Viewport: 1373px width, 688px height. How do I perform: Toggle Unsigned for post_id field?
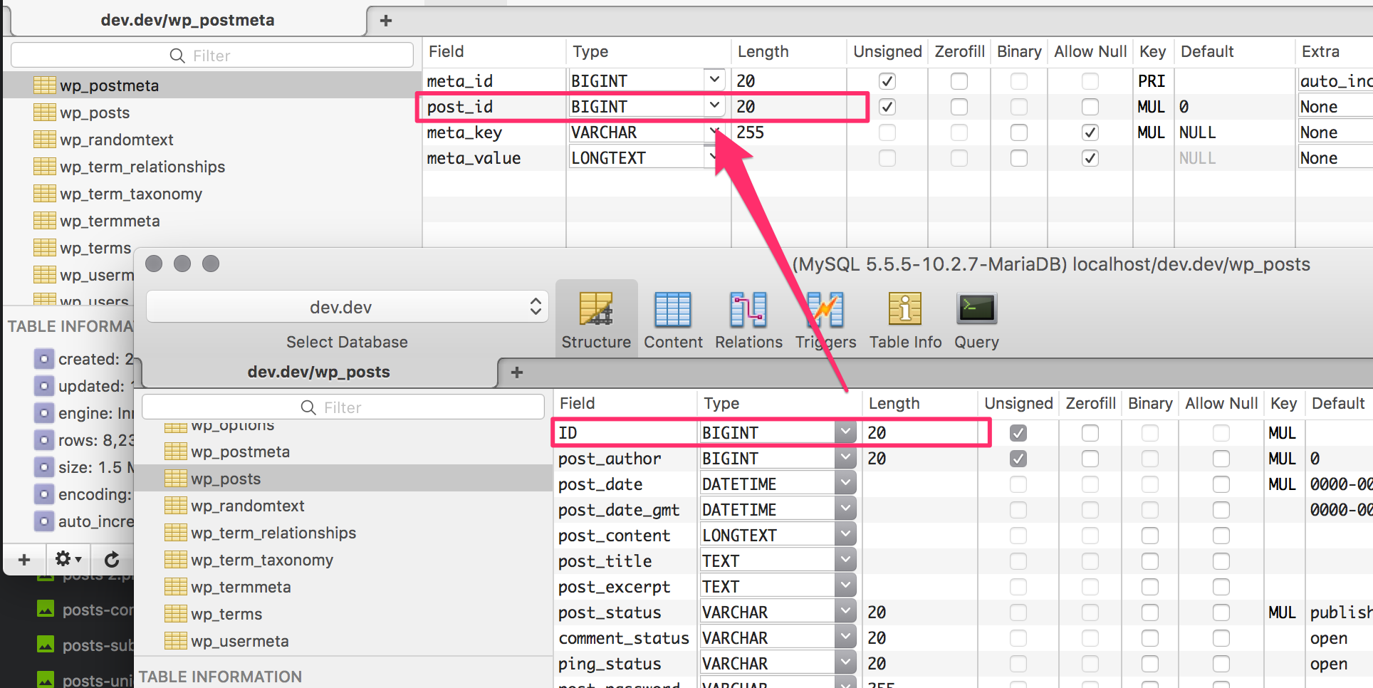887,107
